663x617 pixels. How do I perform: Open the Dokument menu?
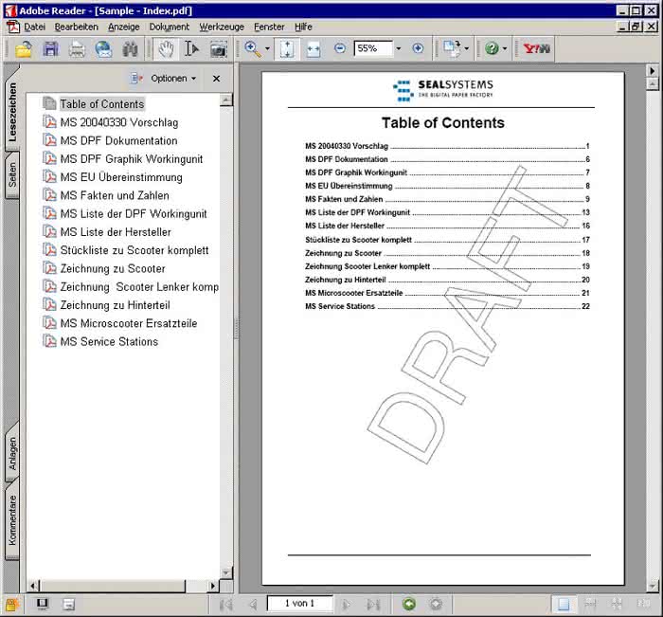[170, 27]
